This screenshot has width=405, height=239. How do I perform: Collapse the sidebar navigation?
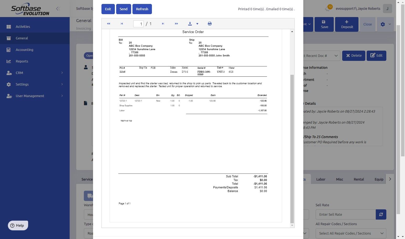point(58,9)
